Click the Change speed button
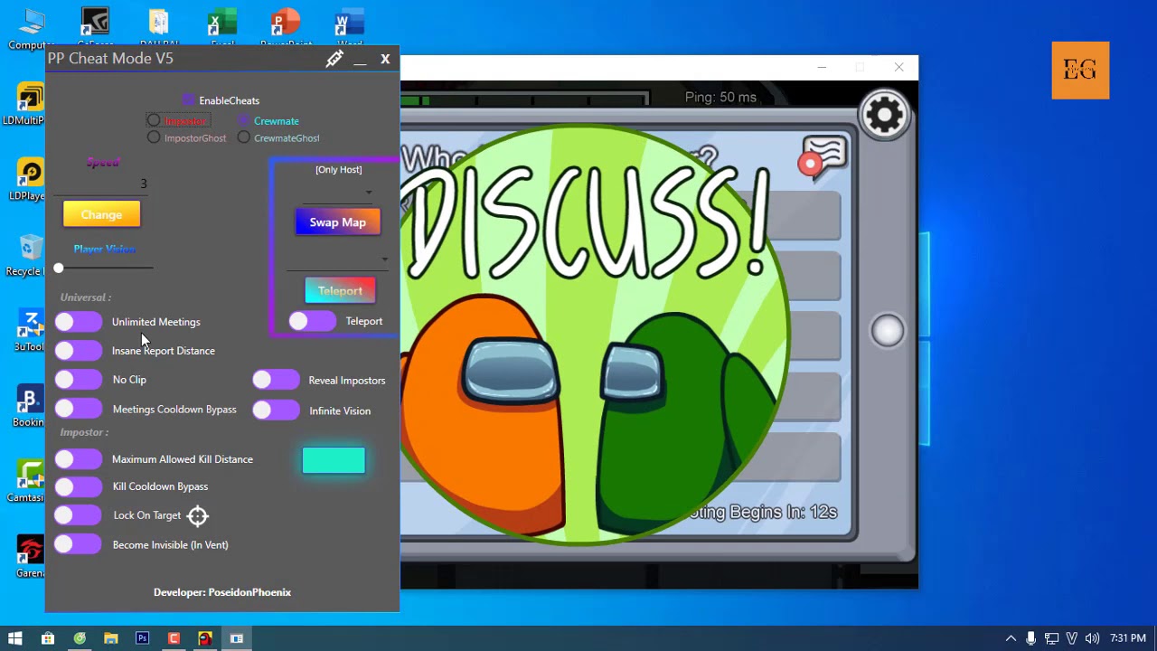The height and width of the screenshot is (651, 1157). tap(101, 214)
